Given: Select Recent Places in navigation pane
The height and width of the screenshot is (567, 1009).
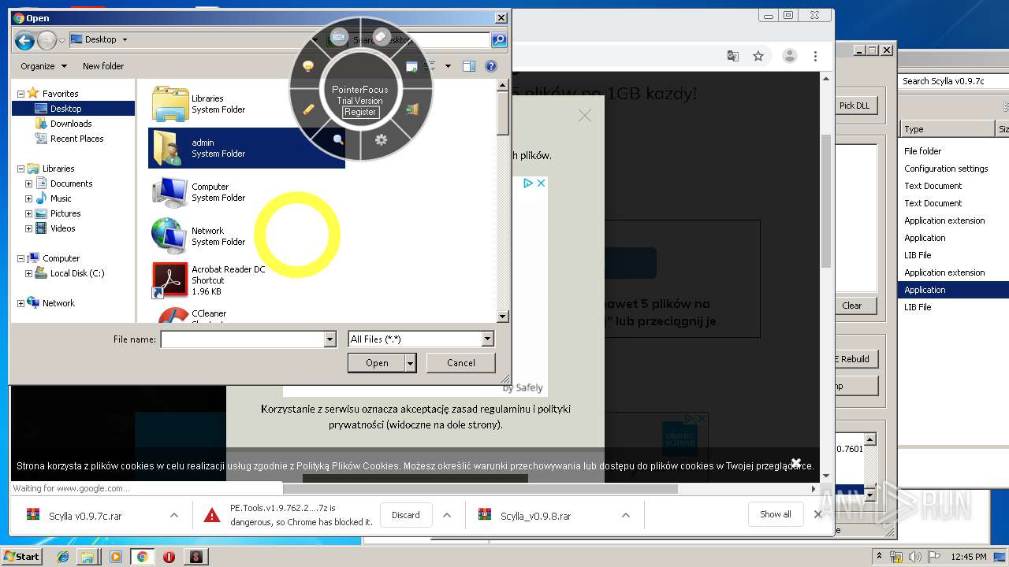Looking at the screenshot, I should point(76,139).
